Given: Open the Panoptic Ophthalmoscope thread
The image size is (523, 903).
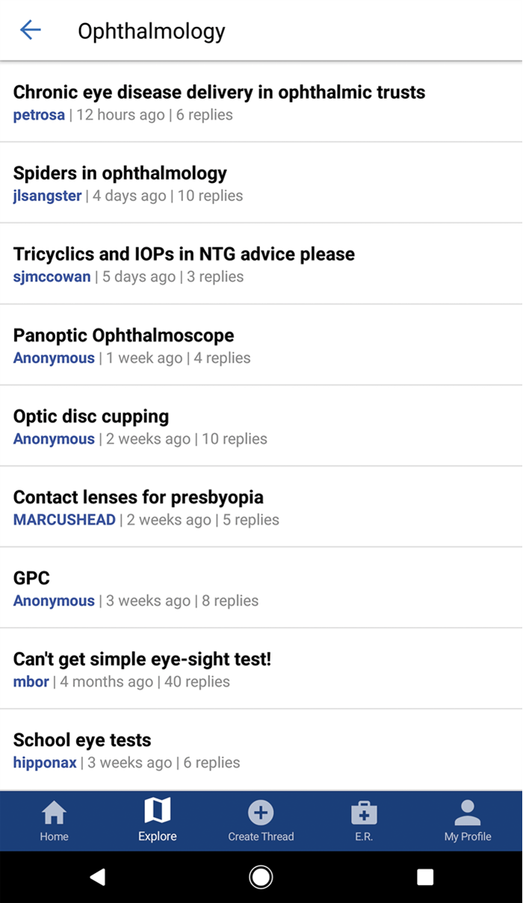Looking at the screenshot, I should coord(124,336).
